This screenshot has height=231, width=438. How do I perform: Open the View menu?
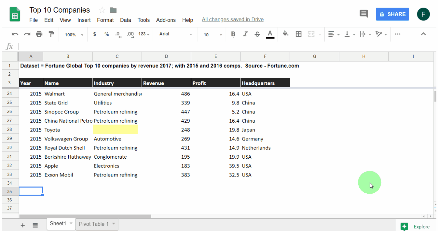[65, 20]
